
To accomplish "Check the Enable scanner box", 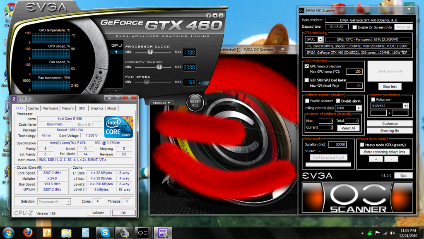I will pos(307,101).
